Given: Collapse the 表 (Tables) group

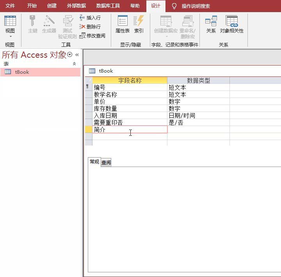Looking at the screenshot, I should (x=75, y=64).
